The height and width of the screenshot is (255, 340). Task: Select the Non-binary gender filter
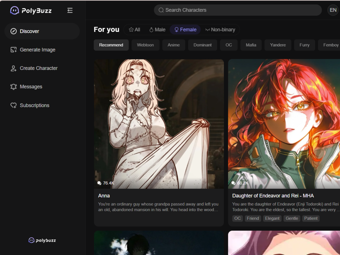click(220, 30)
